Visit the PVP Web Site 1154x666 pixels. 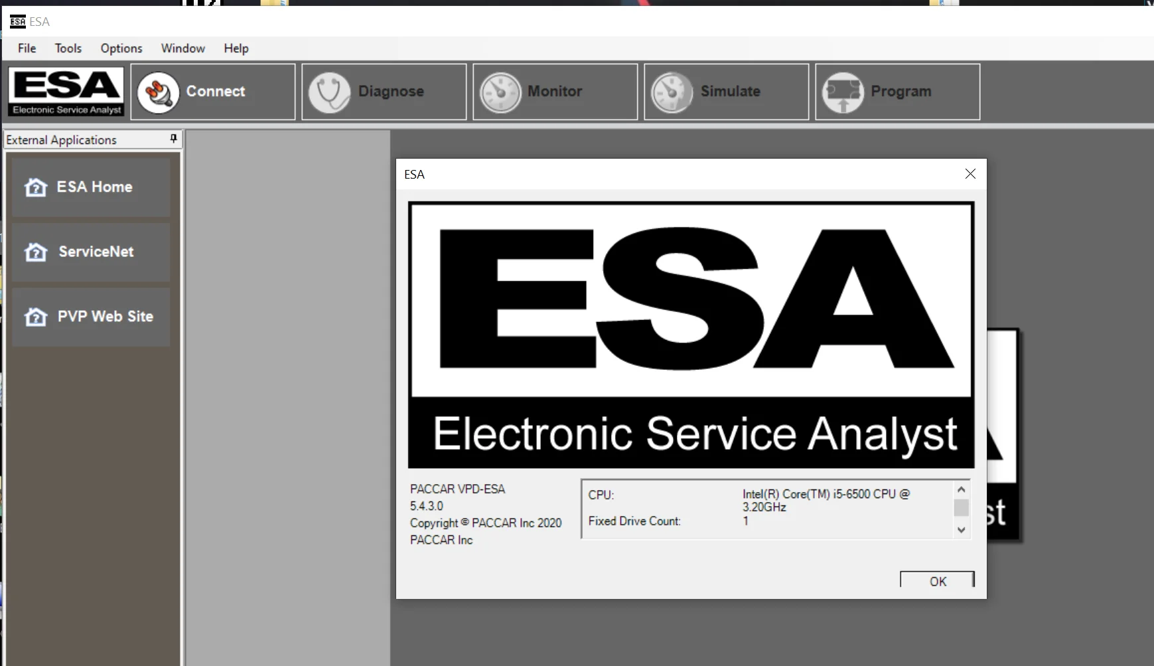tap(91, 317)
